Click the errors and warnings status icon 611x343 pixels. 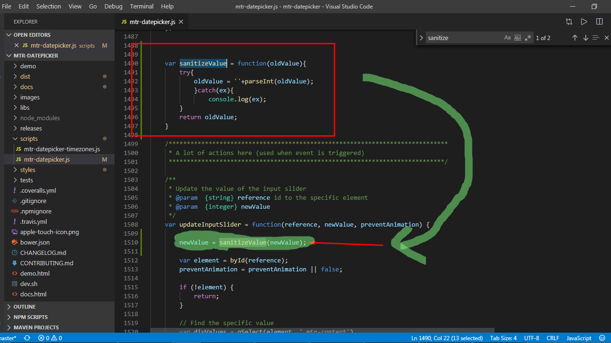coord(50,338)
